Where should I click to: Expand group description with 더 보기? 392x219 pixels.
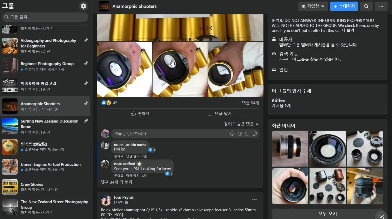pos(348,31)
